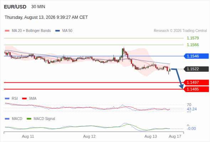Click the 1.1579 resistance level value

click(193, 38)
